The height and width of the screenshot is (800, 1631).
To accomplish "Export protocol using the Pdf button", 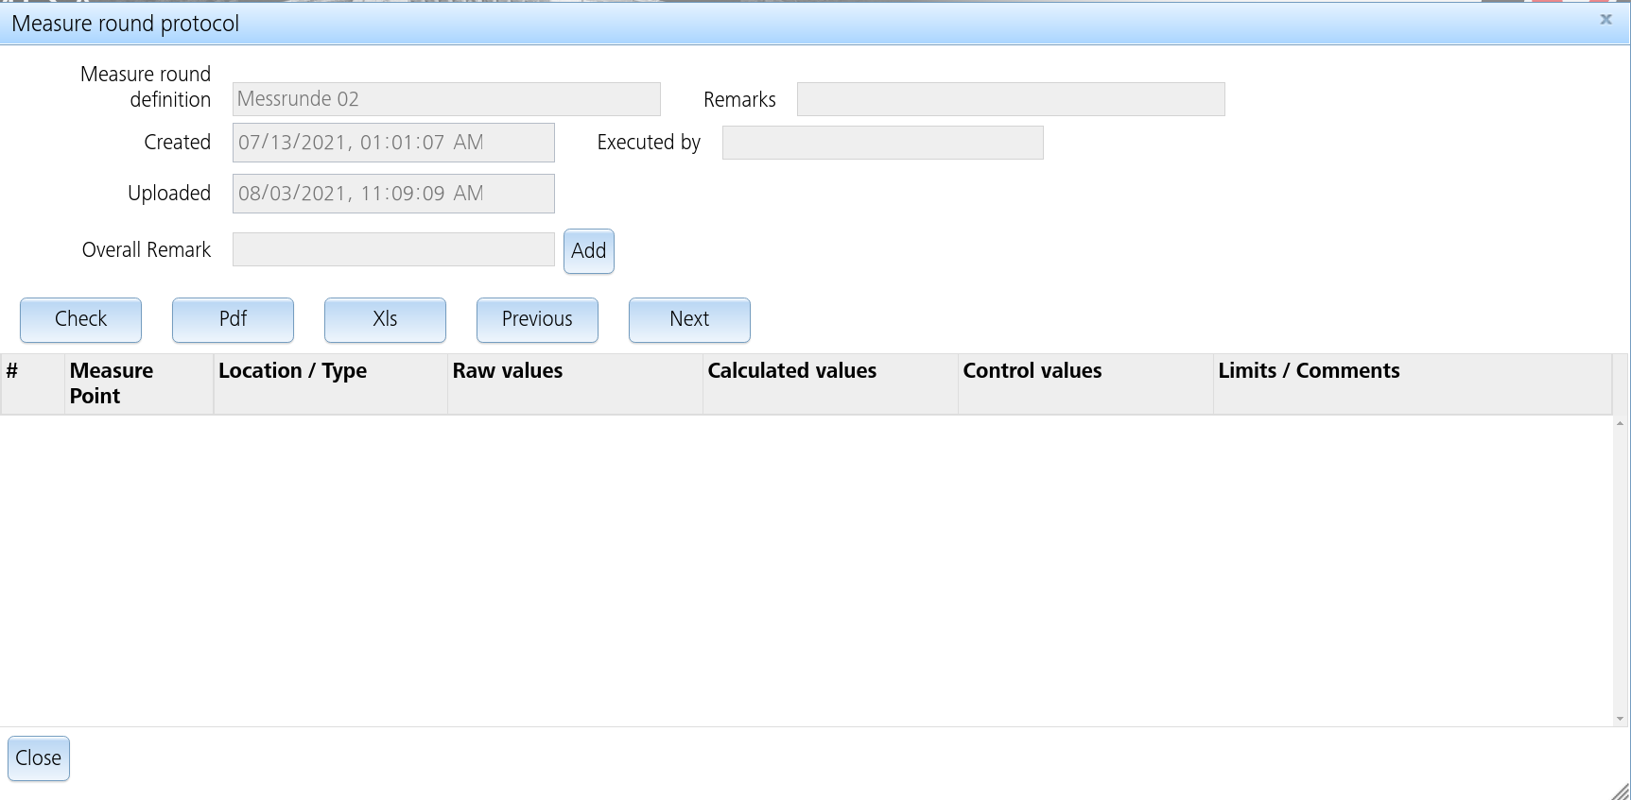I will (x=233, y=320).
